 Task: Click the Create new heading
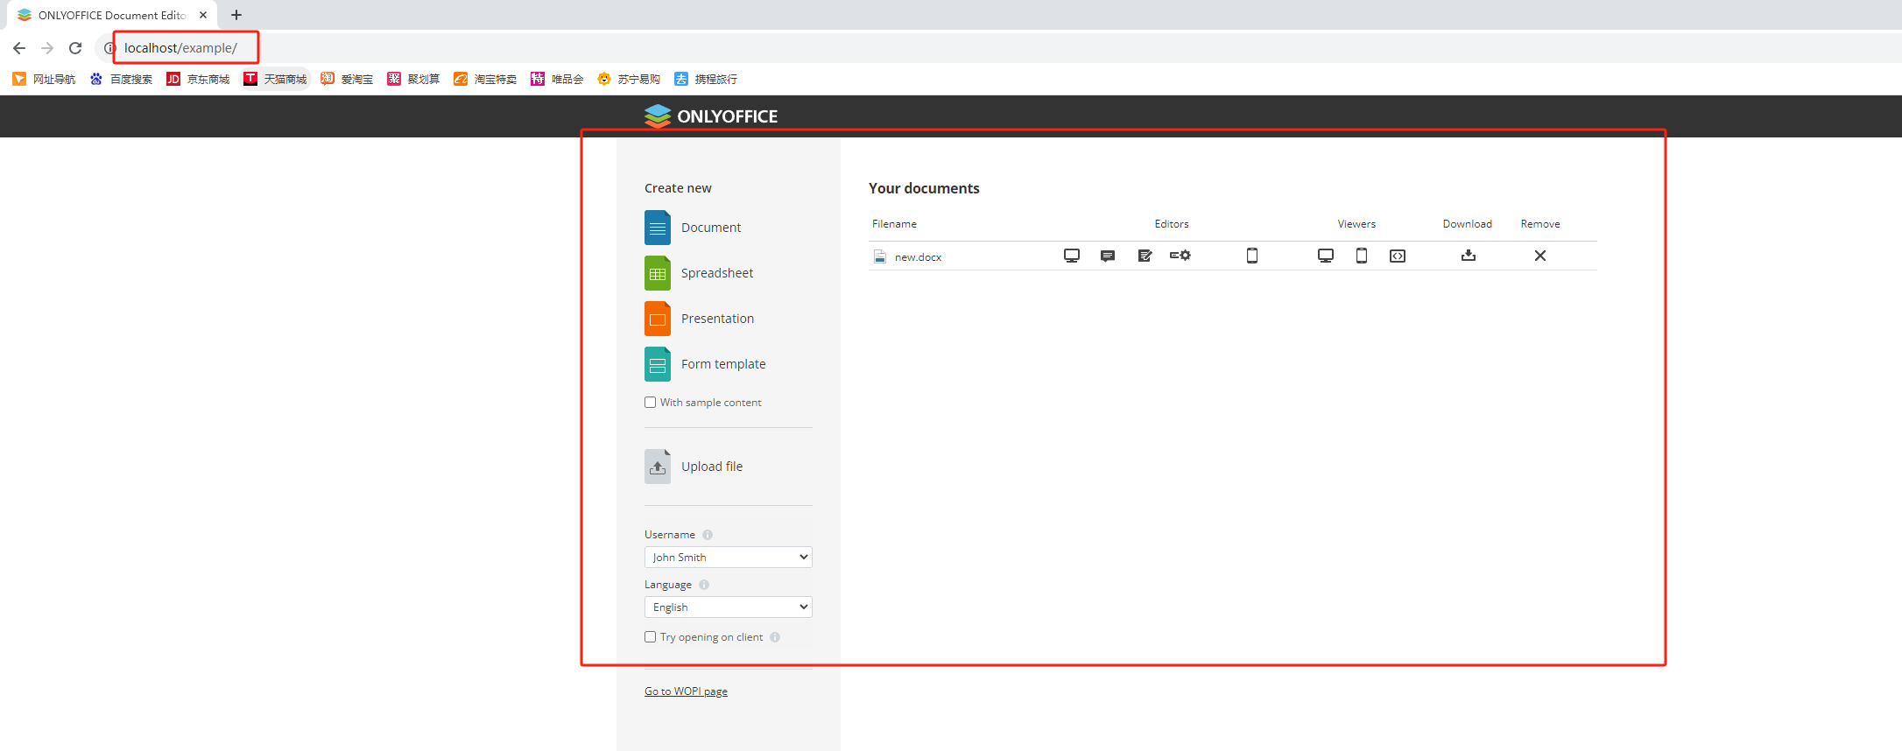click(x=678, y=188)
